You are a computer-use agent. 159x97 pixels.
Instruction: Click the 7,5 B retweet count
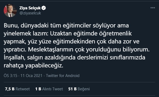[x=10, y=89]
